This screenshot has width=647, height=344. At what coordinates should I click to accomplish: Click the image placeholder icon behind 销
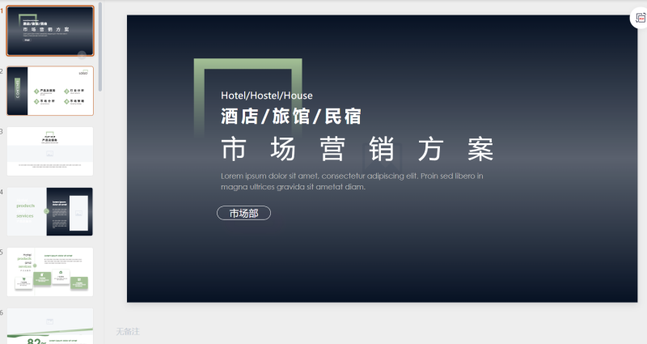tap(382, 157)
